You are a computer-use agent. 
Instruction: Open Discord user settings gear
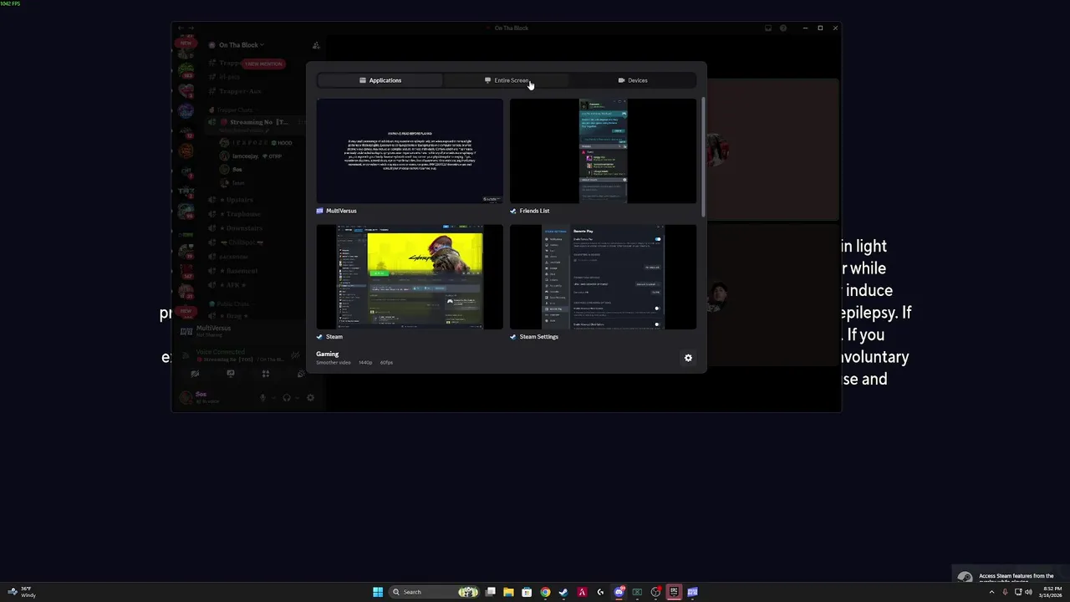[x=310, y=397]
